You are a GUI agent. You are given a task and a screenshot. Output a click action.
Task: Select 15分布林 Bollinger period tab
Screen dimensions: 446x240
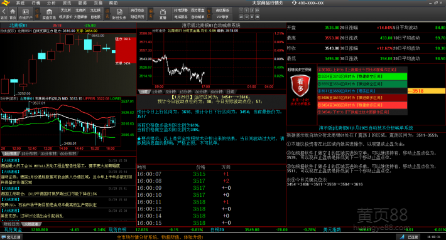[x=29, y=154]
